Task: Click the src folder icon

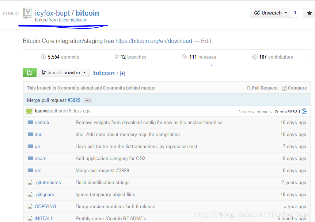Action: pyautogui.click(x=30, y=170)
